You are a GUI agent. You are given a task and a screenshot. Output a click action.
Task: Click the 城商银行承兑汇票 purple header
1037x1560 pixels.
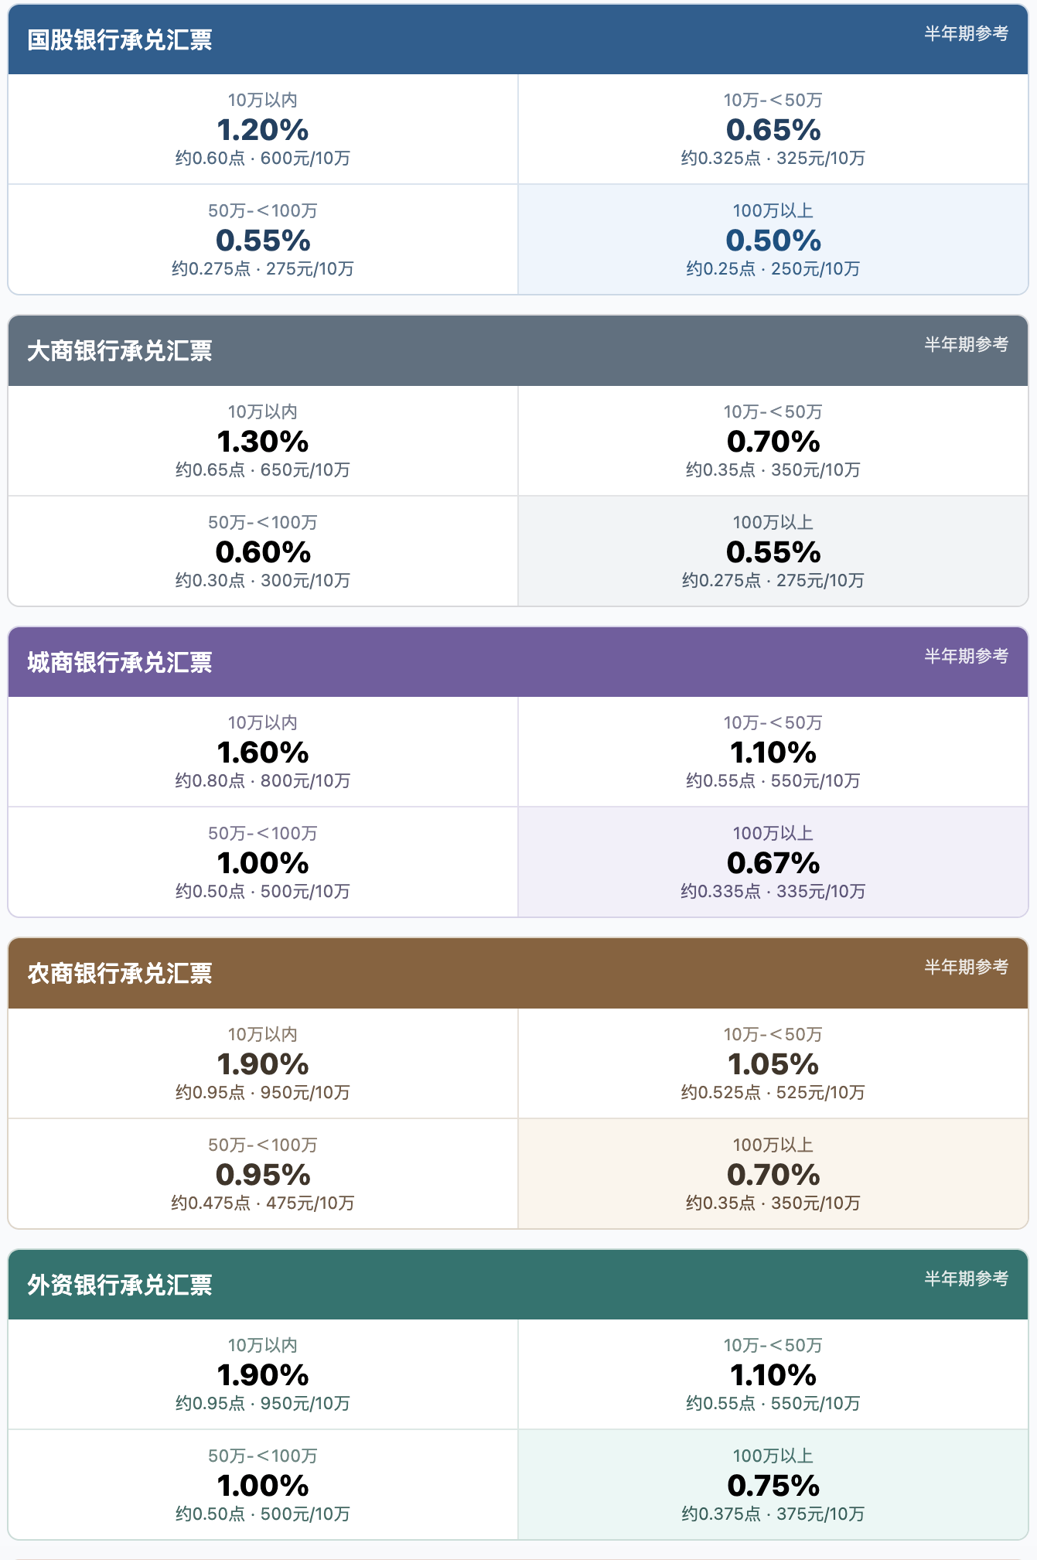(518, 662)
